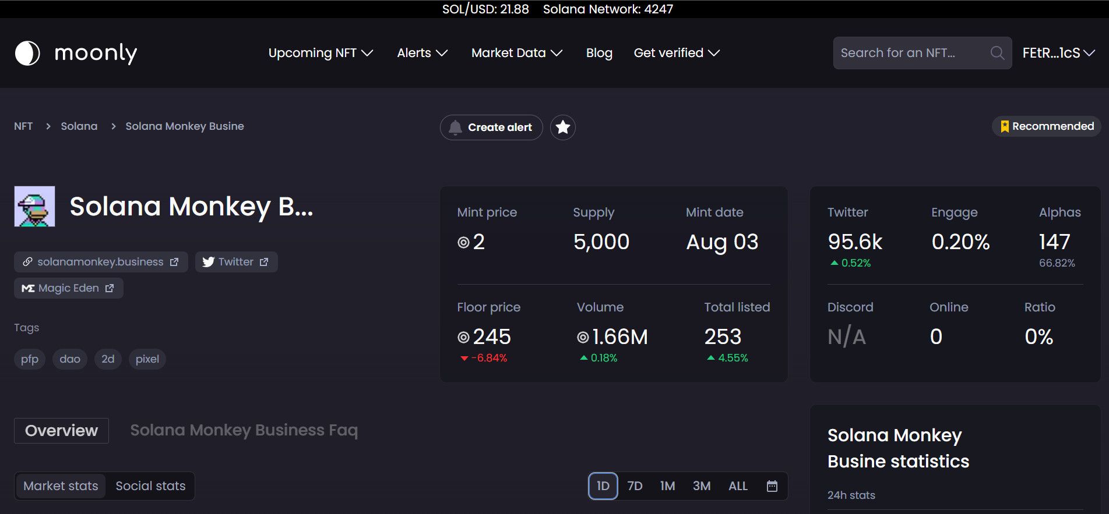Click external link icon beside solanamonkey.business

(174, 262)
